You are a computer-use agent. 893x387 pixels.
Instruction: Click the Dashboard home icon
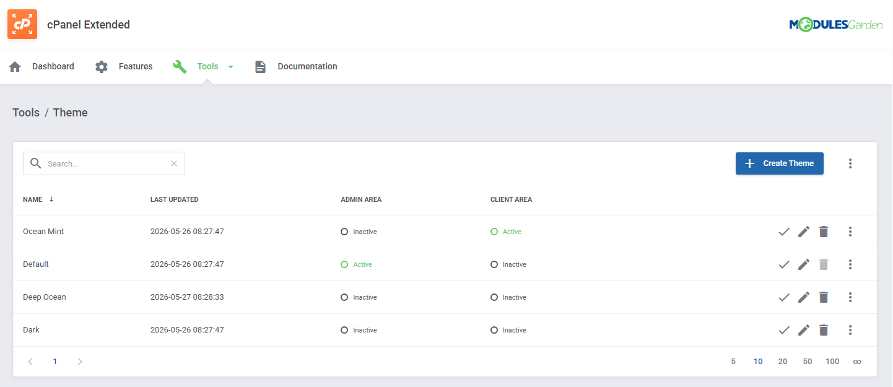pyautogui.click(x=15, y=67)
